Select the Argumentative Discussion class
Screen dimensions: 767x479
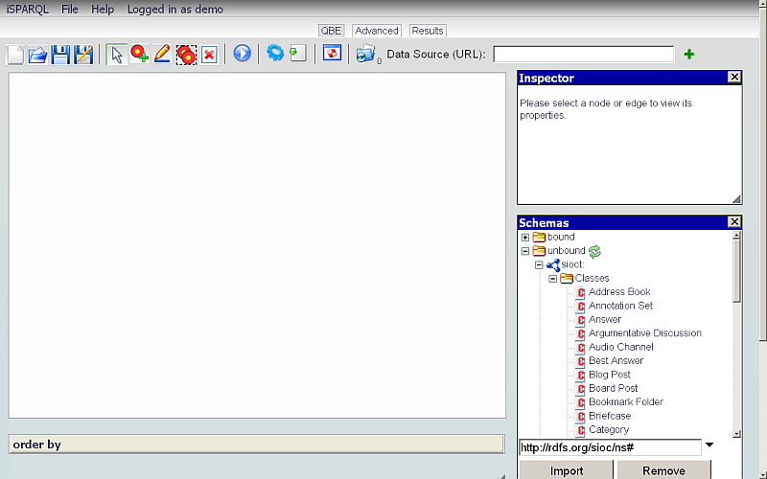coord(645,332)
